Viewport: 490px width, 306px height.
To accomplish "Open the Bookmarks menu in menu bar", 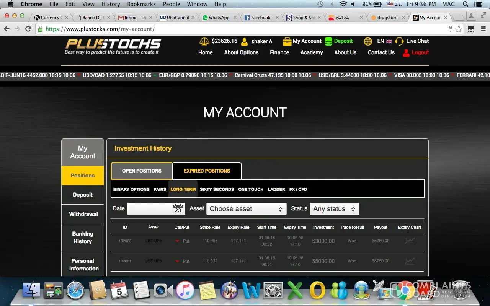I will click(141, 4).
